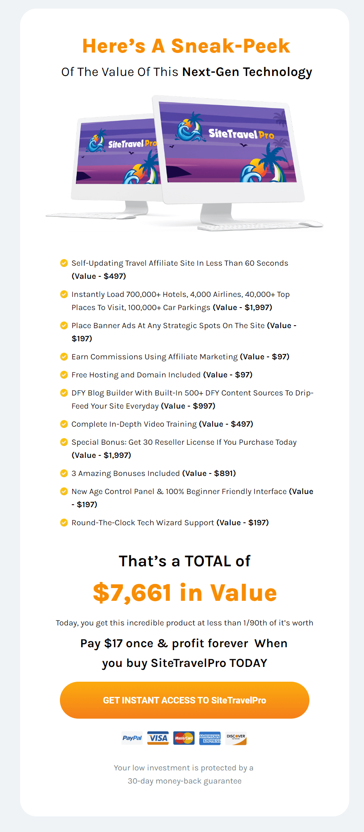Click the Here's A Sneak-Peek orange heading
The width and height of the screenshot is (364, 832).
[x=186, y=46]
